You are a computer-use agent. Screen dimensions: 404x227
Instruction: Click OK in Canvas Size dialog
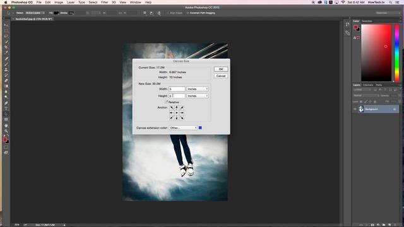(221, 69)
